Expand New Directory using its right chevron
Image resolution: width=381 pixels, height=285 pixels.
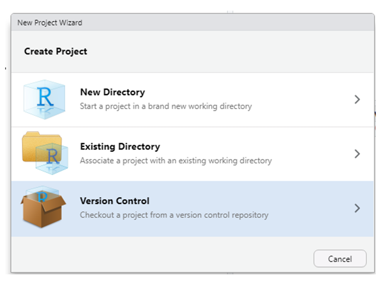click(357, 100)
